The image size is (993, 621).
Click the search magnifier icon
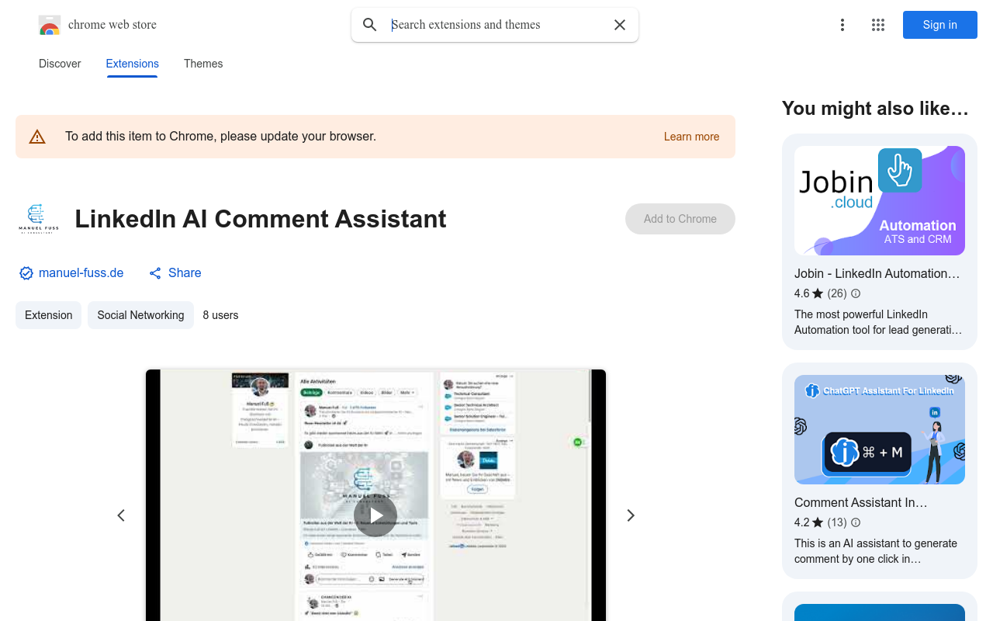370,25
